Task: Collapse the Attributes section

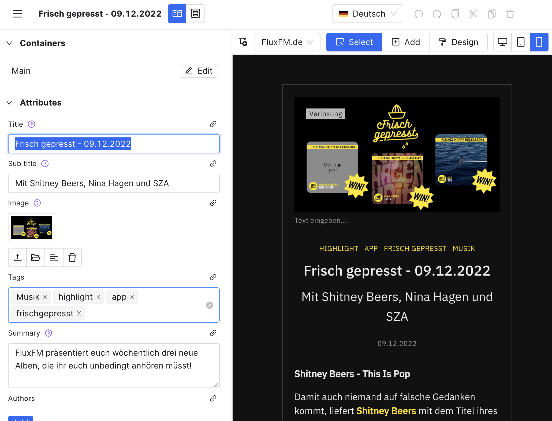Action: 9,103
